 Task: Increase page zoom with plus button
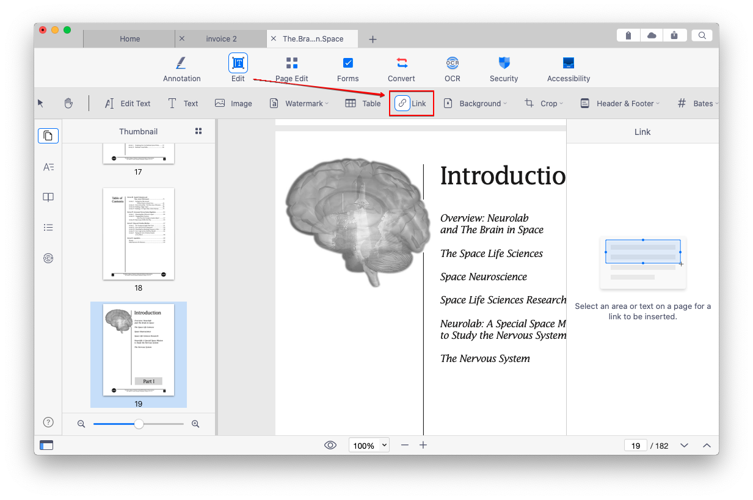click(423, 445)
